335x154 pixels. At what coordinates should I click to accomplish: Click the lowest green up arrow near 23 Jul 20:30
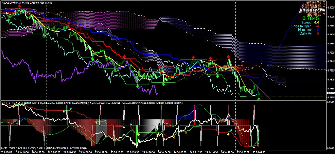tap(138, 86)
